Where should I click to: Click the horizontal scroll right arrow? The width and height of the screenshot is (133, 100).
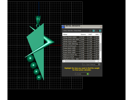coord(98,61)
